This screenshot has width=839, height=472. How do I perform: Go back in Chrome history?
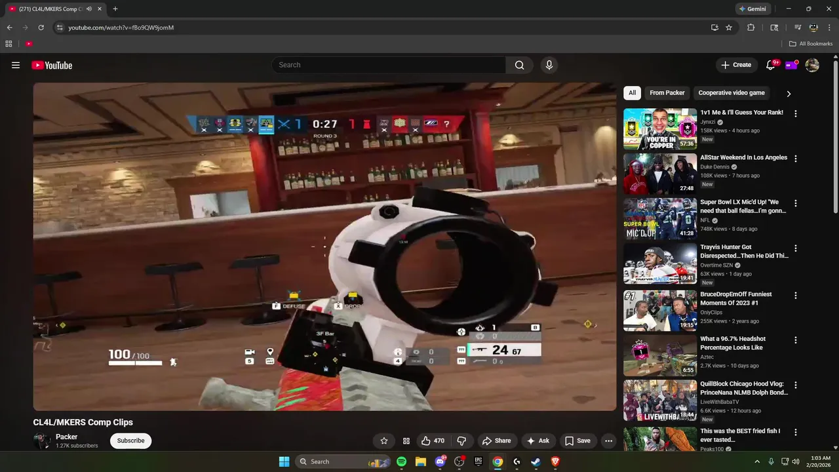coord(9,28)
